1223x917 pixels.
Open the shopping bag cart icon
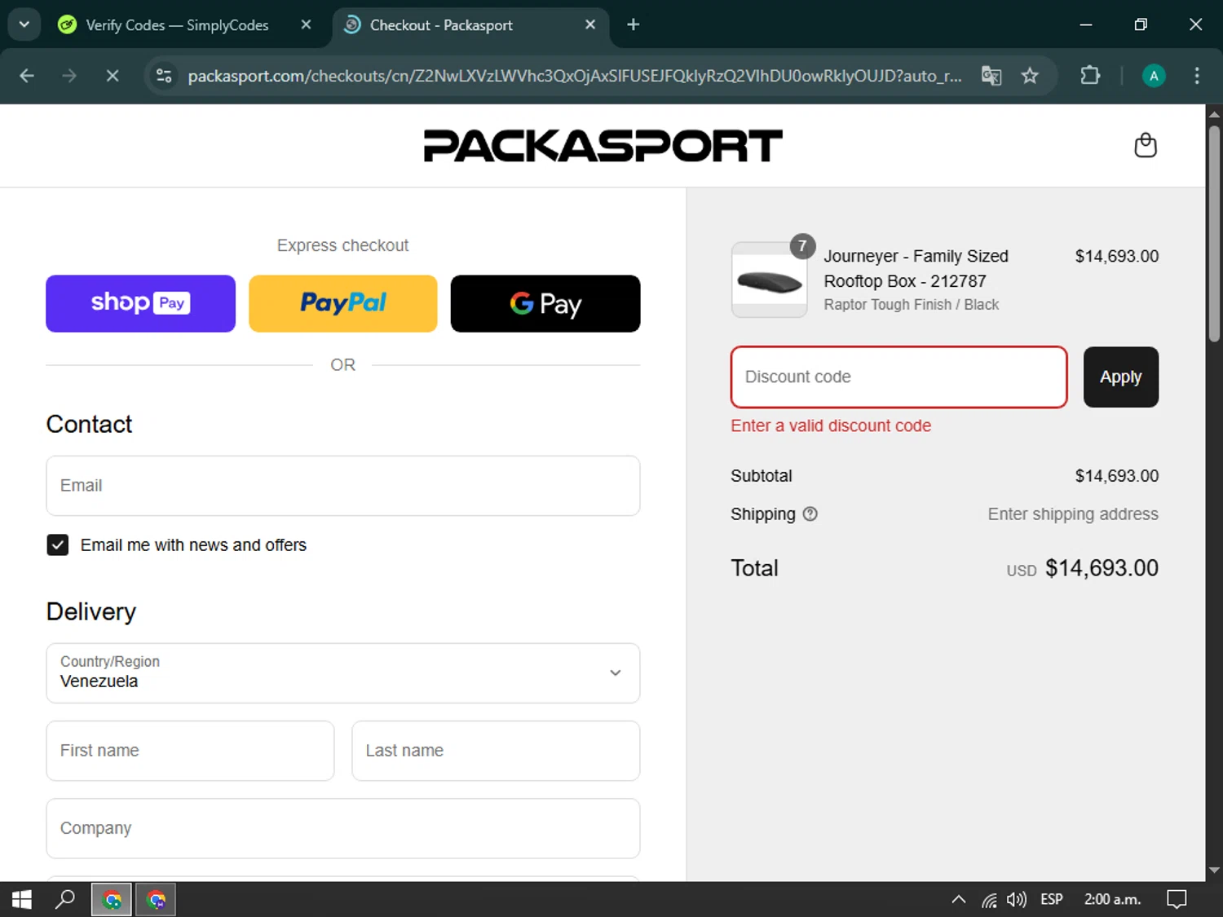tap(1146, 146)
